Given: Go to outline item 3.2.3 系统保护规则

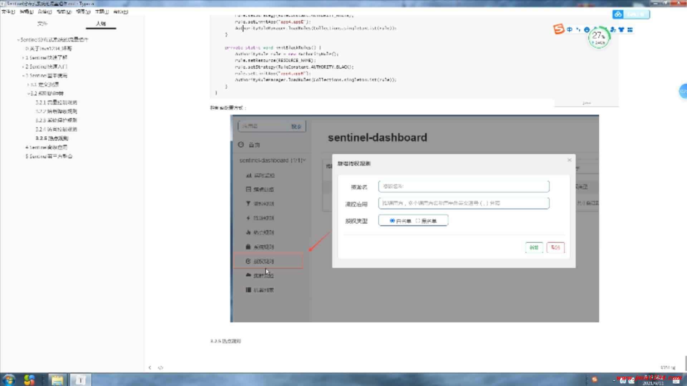Looking at the screenshot, I should tap(56, 120).
